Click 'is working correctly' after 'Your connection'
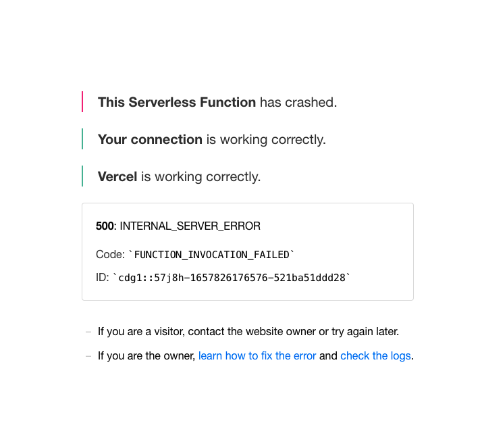The height and width of the screenshot is (423, 482). tap(266, 139)
